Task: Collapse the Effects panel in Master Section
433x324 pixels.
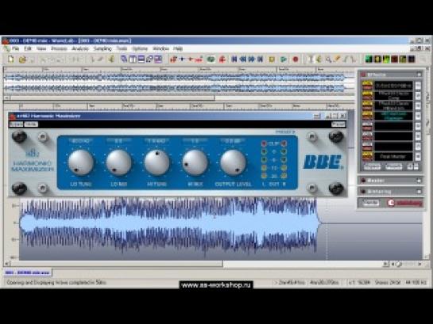Action: tap(419, 74)
